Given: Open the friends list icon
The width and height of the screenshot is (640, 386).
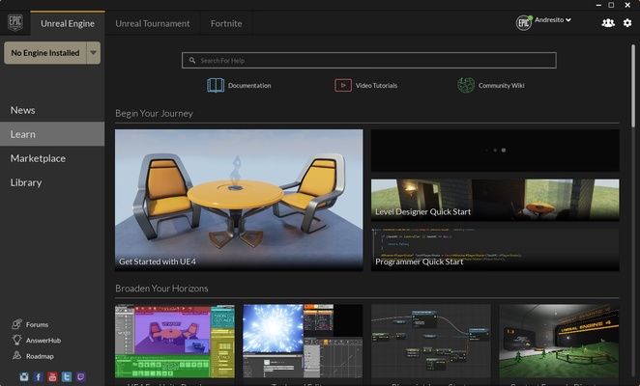Looking at the screenshot, I should point(608,23).
